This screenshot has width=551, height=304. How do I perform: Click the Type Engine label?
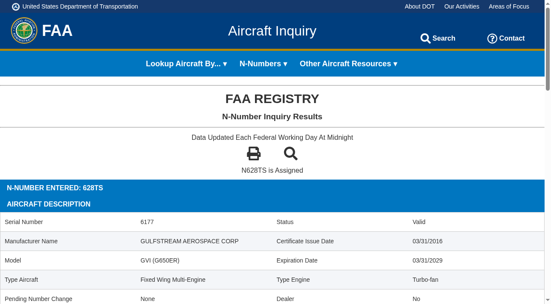(x=293, y=280)
